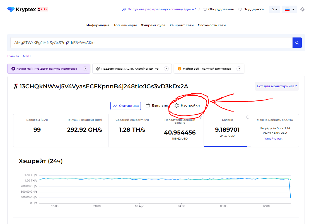Click the Хэшрейт (24ч) chart heading

click(41, 161)
